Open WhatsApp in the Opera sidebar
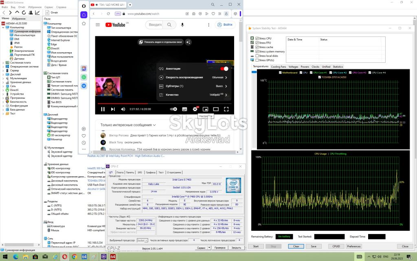The image size is (417, 261). (x=84, y=77)
